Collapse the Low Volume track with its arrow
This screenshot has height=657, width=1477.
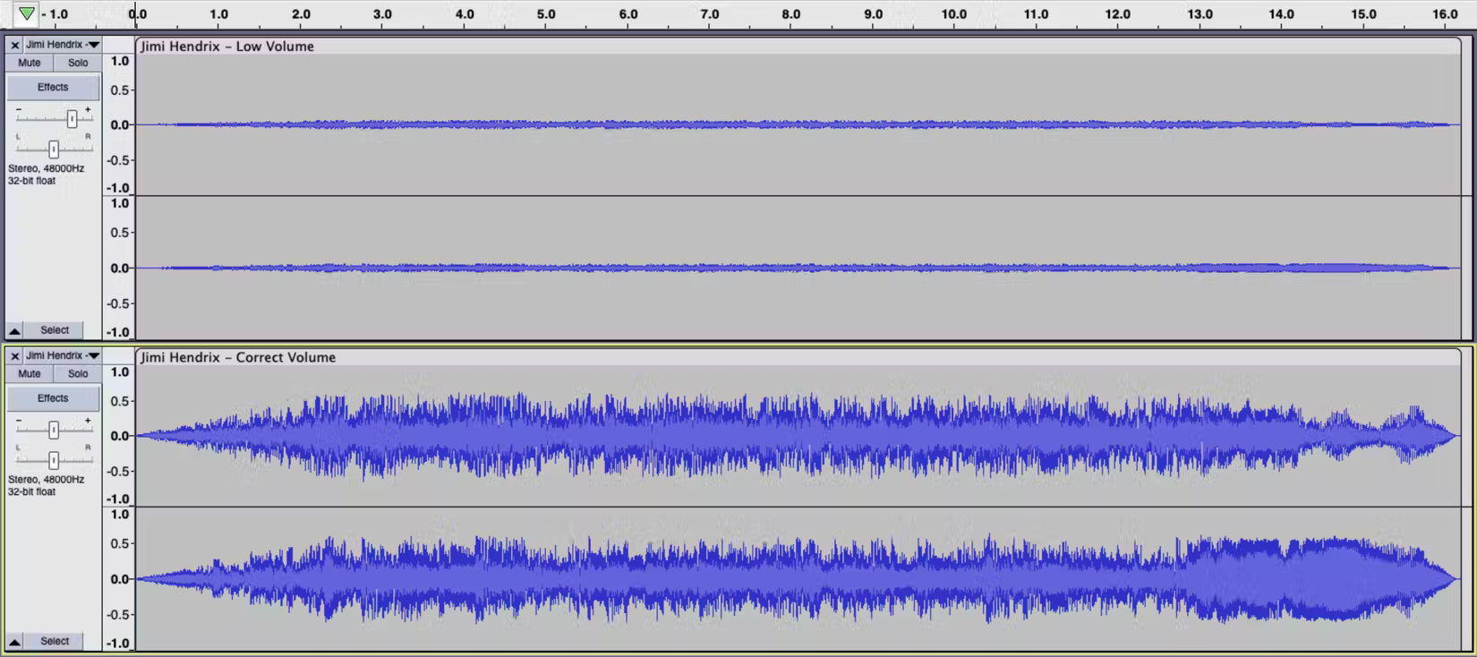(14, 330)
